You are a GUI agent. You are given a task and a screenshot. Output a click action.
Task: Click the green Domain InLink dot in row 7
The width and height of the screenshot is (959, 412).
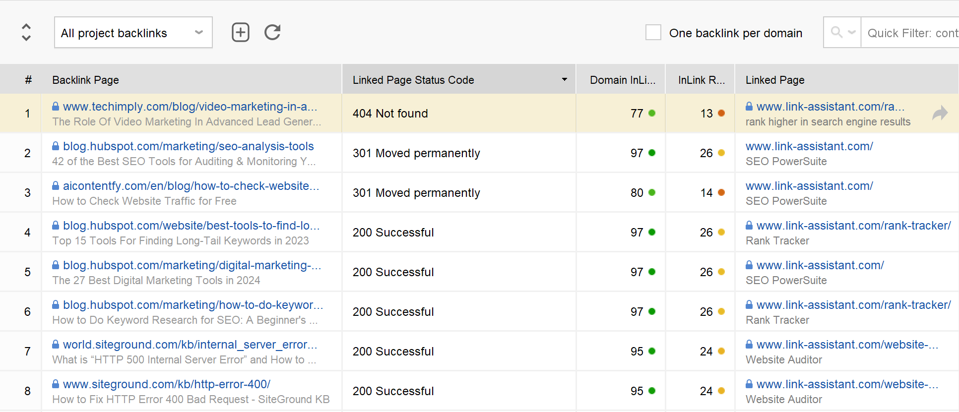(652, 351)
